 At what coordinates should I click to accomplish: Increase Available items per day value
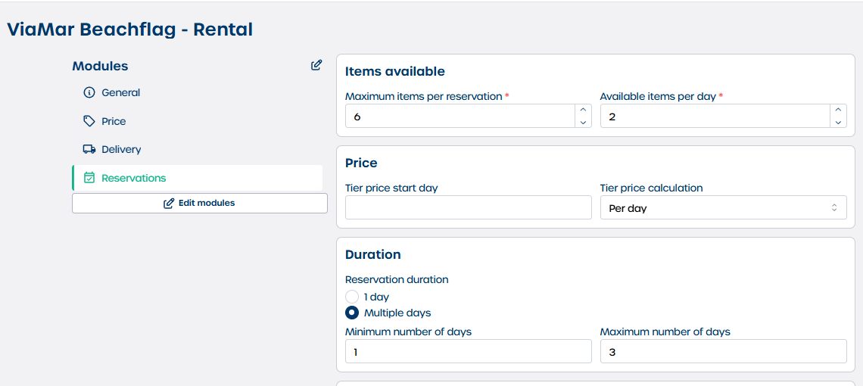[x=837, y=111]
